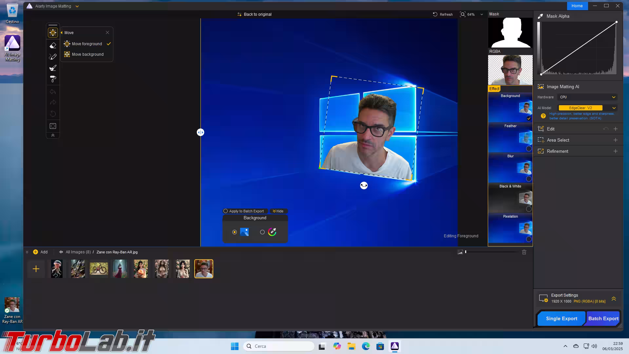Click the Refresh icon above the canvas

435,14
